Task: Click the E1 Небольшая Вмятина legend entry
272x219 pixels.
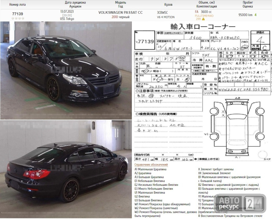Action: click(x=150, y=181)
